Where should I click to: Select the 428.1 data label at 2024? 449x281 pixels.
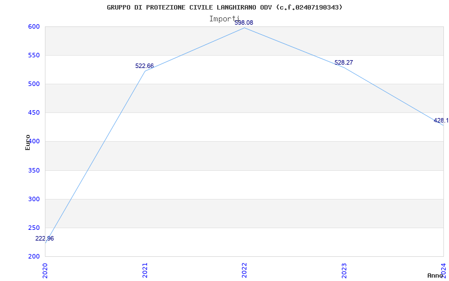pyautogui.click(x=441, y=120)
